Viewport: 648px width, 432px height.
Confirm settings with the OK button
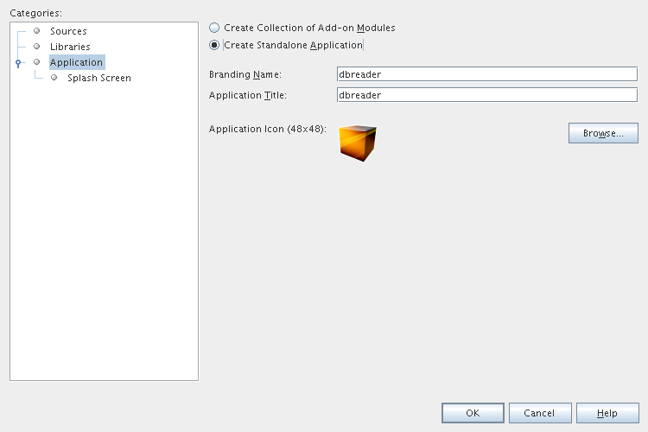pos(473,413)
